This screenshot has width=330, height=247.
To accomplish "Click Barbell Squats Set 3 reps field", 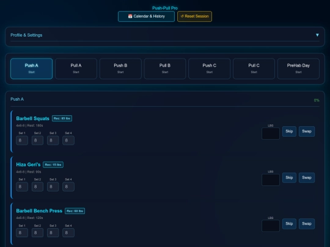I will (x=53, y=140).
